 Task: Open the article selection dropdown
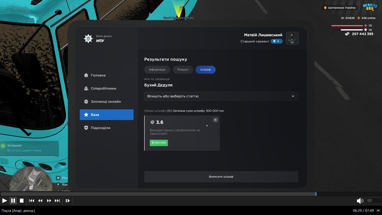[x=221, y=96]
